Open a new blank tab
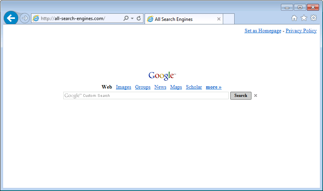The width and height of the screenshot is (323, 191). (229, 19)
